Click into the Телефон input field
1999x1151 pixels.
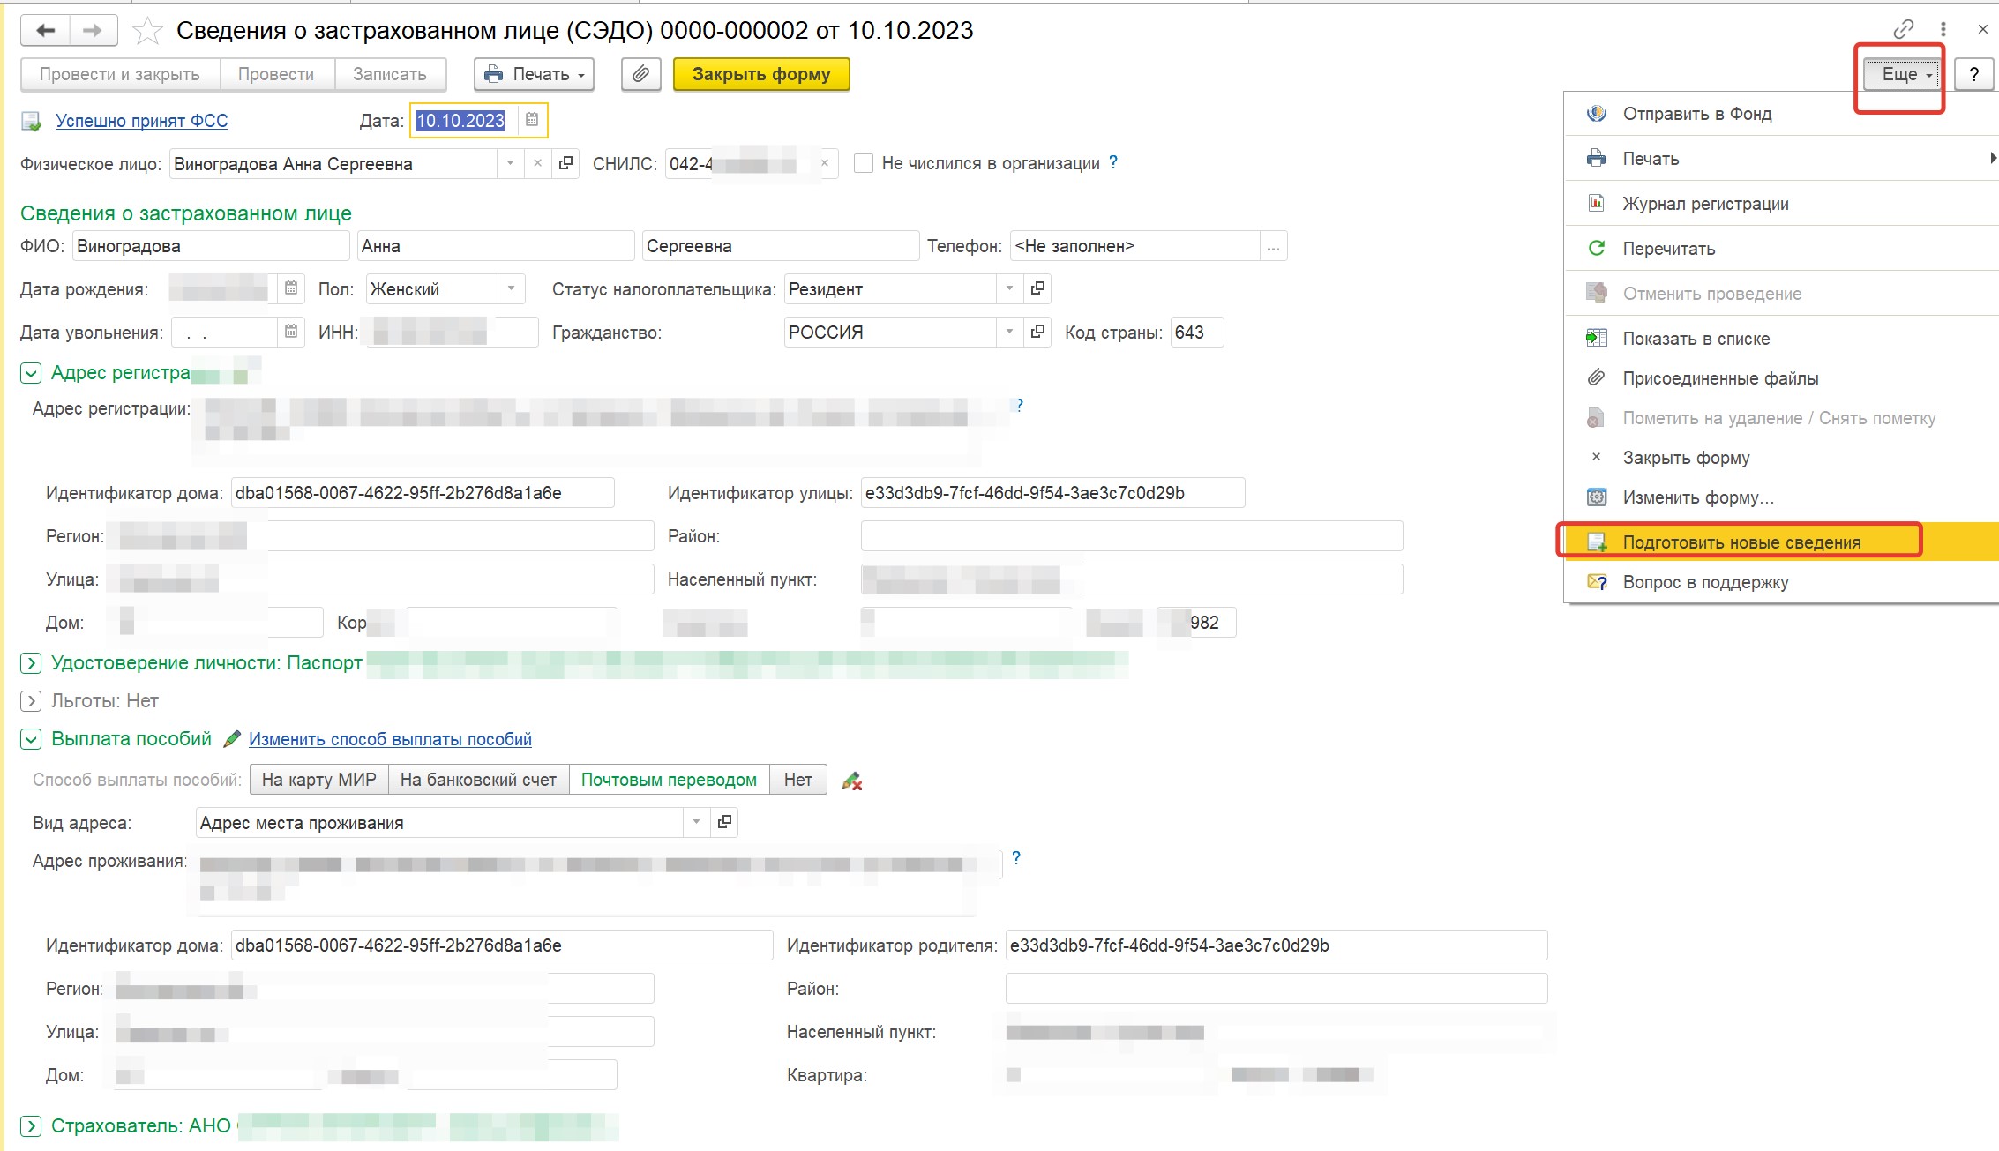click(1134, 246)
